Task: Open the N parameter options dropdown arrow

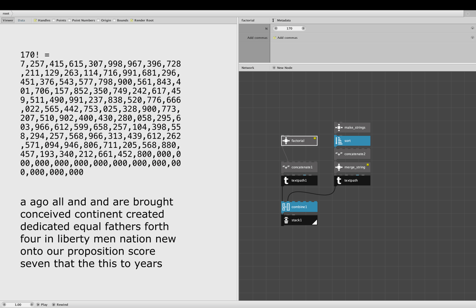Action: pos(472,28)
